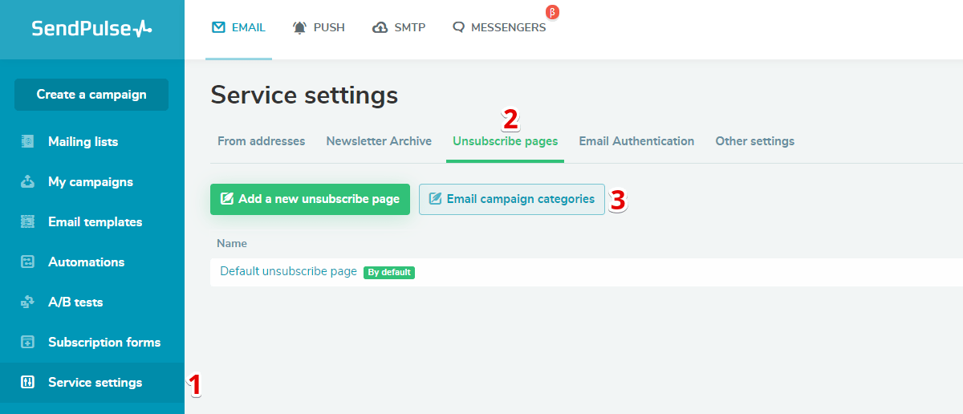Open Email campaign categories
Image resolution: width=963 pixels, height=414 pixels.
pos(512,199)
